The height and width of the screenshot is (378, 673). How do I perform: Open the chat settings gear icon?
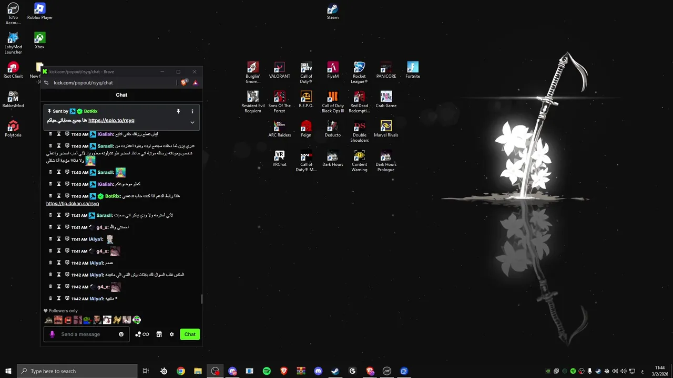pos(171,334)
